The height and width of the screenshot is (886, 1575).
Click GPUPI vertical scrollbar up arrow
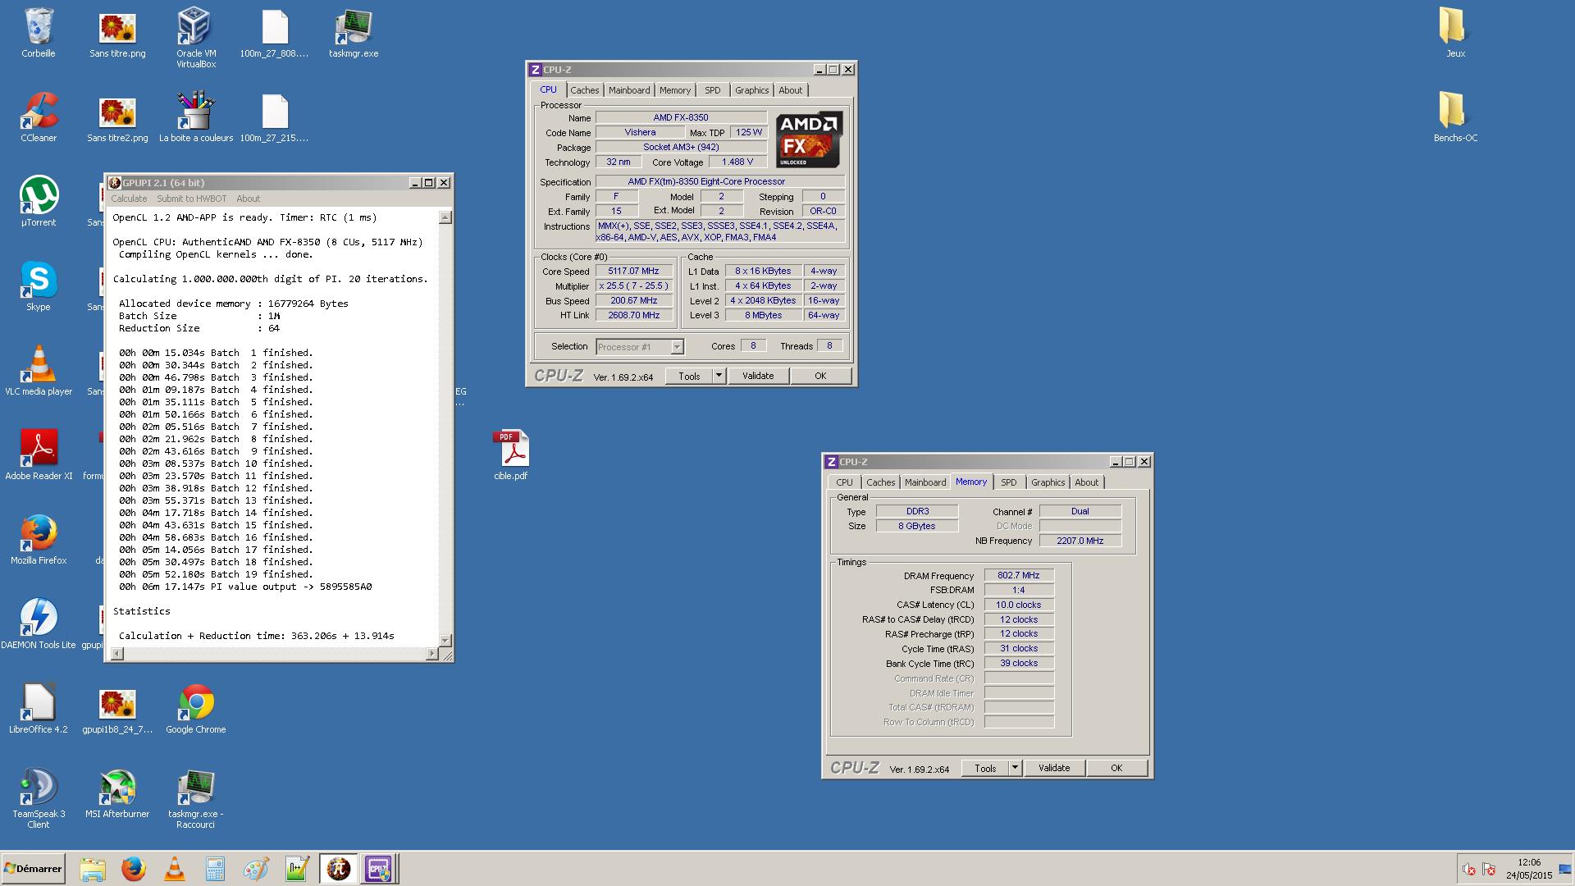tap(445, 217)
